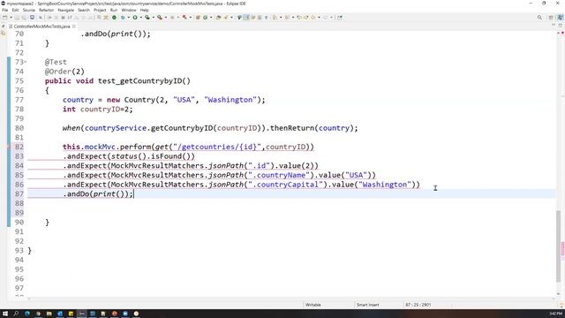Open the Run menu

(x=114, y=10)
